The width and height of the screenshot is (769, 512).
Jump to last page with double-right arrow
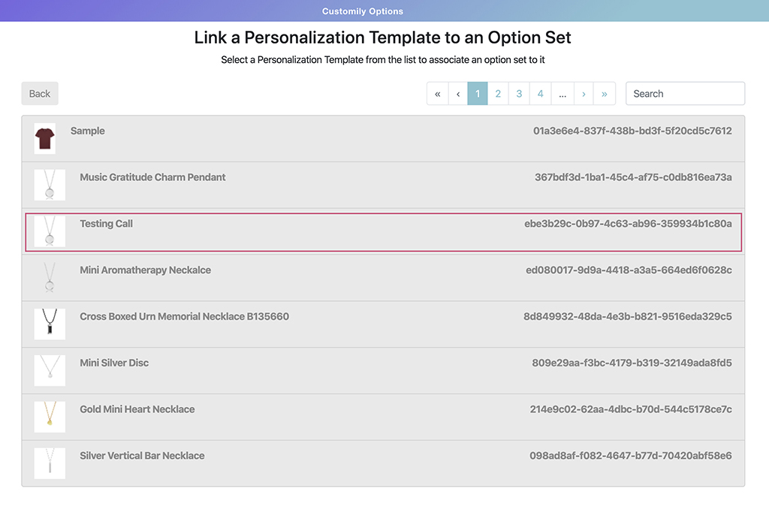(605, 94)
